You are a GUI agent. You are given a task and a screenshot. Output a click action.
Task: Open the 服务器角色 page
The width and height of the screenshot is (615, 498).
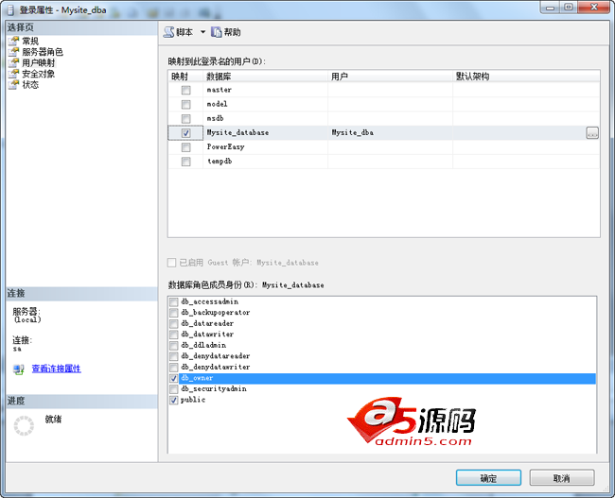pos(43,52)
